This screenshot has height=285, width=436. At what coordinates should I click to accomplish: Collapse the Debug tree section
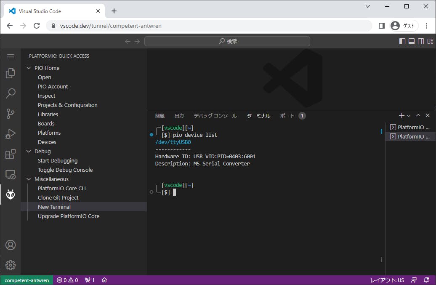click(x=29, y=151)
